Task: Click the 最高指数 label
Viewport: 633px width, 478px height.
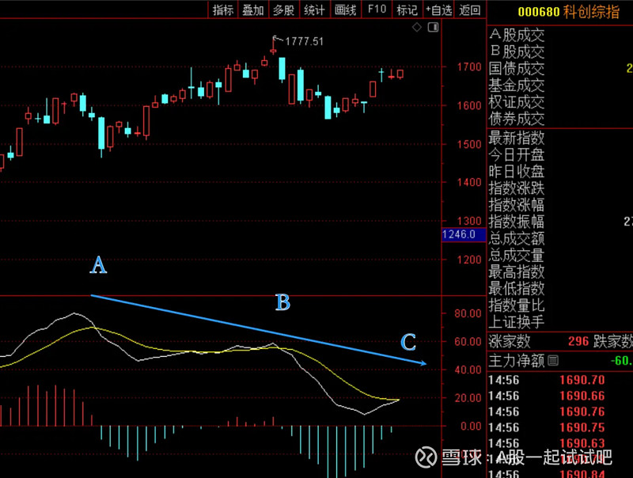Action: point(517,271)
